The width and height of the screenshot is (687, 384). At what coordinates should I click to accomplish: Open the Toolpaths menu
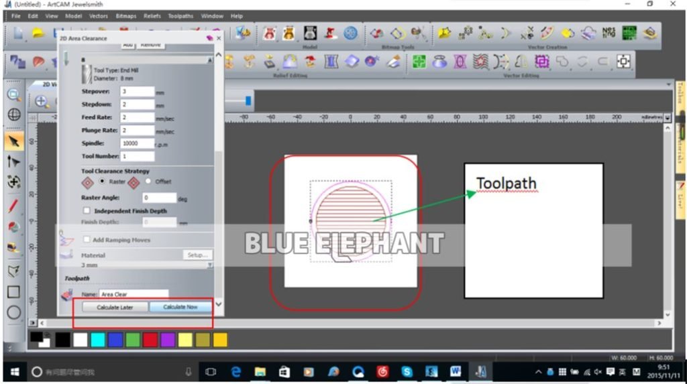[180, 16]
